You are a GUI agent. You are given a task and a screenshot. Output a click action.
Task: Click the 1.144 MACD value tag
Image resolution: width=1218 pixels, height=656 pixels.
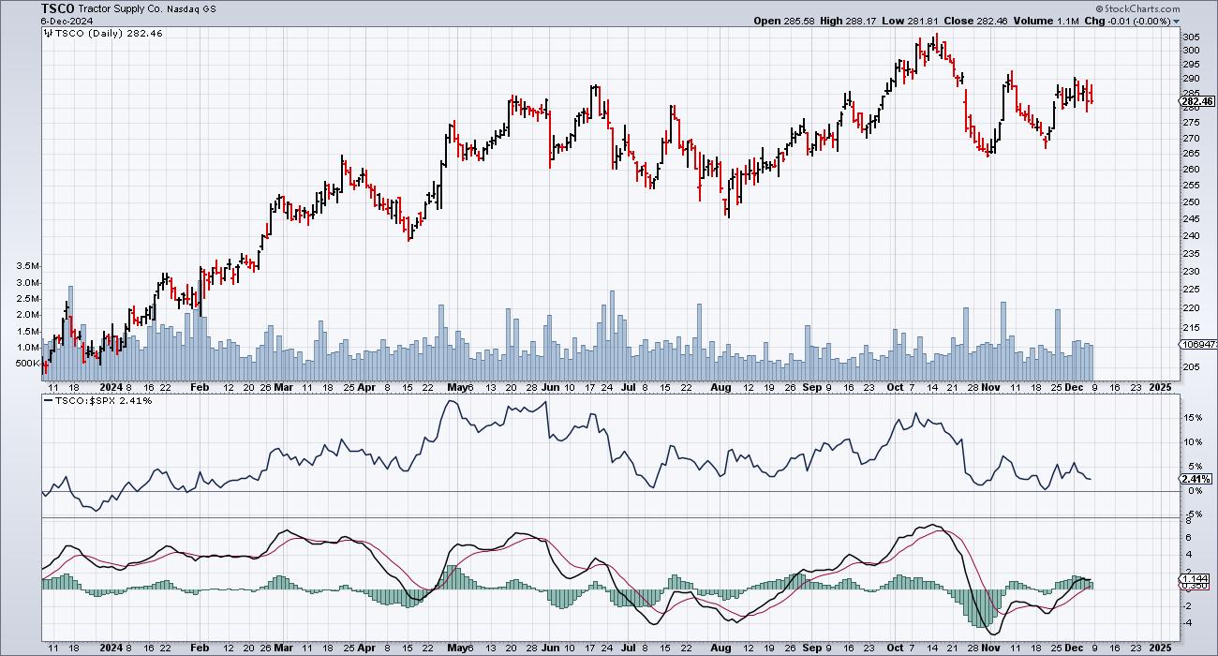[1194, 580]
